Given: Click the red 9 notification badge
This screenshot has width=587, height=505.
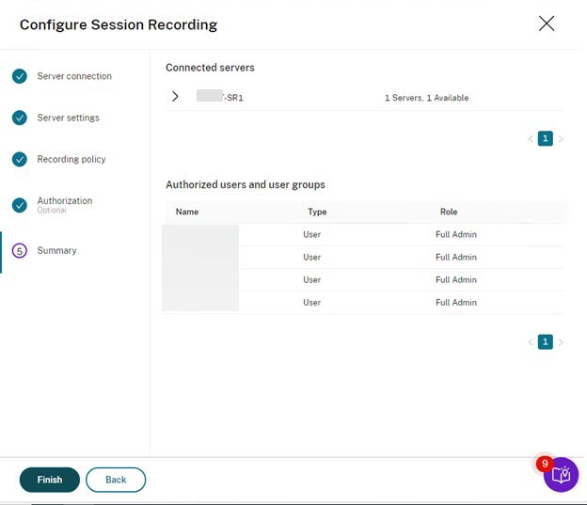Looking at the screenshot, I should coord(545,464).
